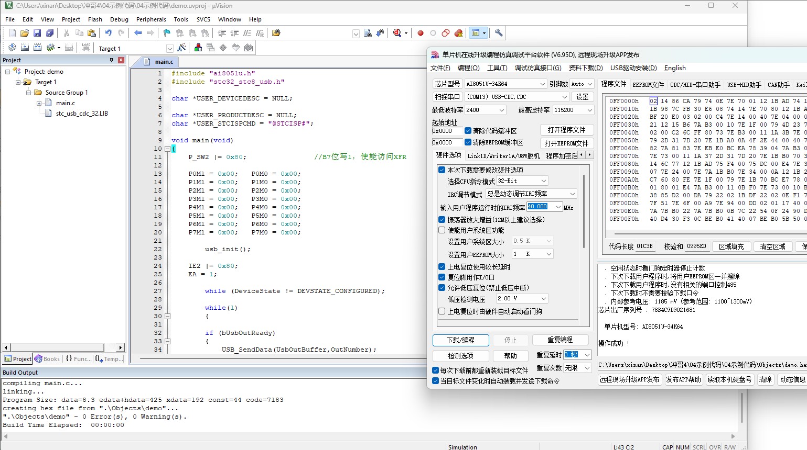
Task: Enable 使能用户系统区功能 checkbox
Action: tap(442, 230)
